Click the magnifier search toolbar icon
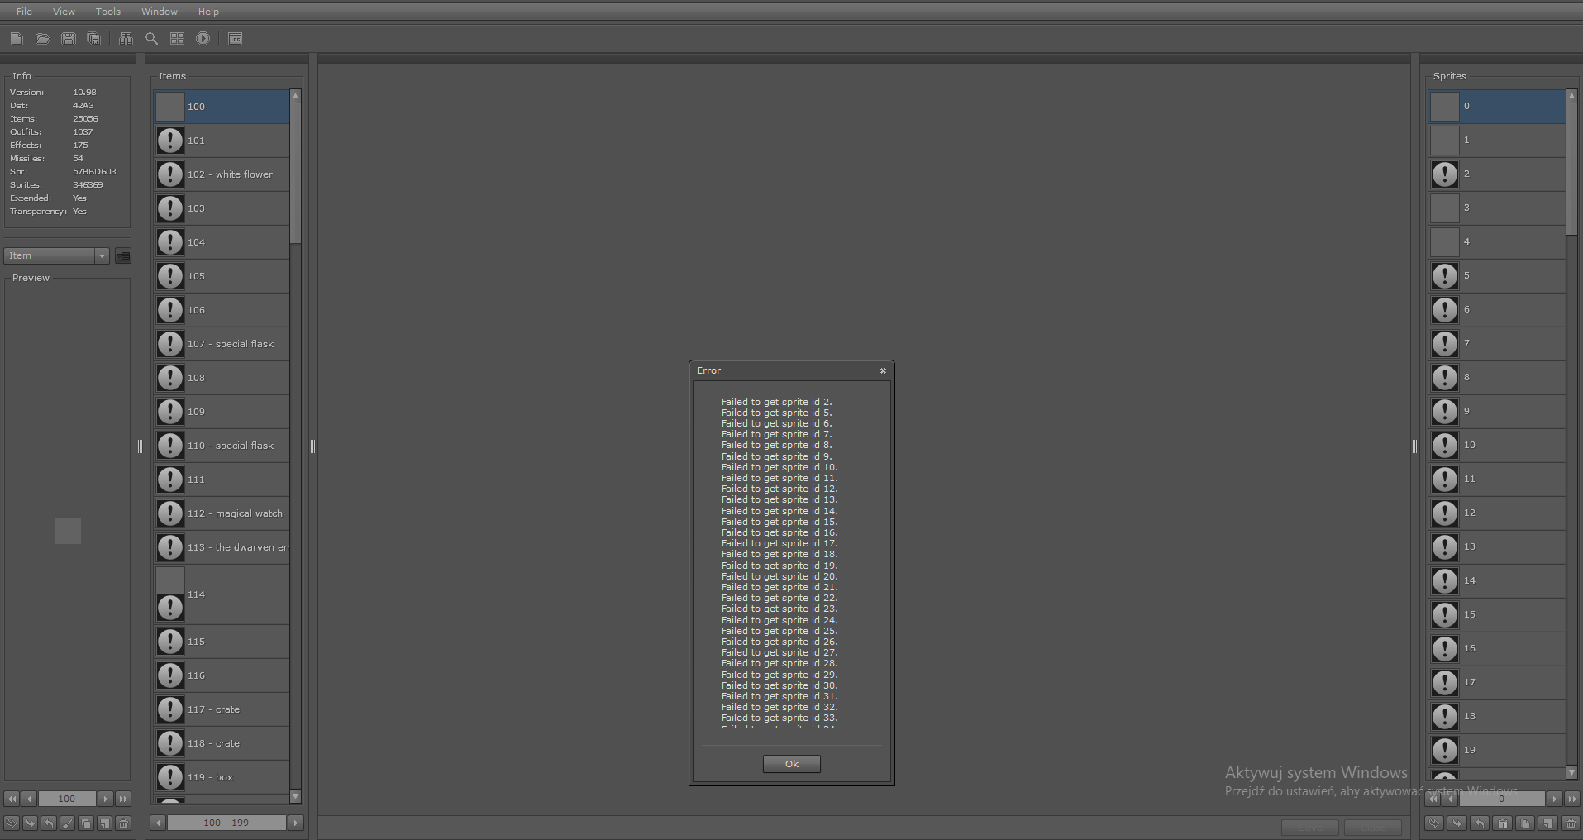Screen dimensions: 1583x840 [151, 39]
